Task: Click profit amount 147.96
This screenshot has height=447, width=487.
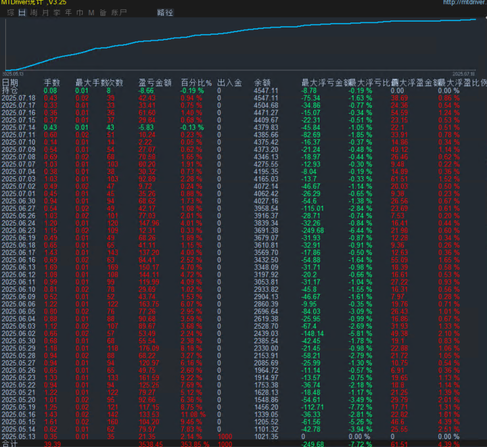Action: [149, 223]
